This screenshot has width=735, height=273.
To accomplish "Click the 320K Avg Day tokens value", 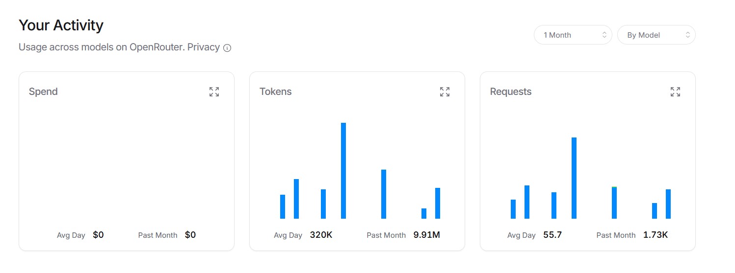I will (321, 235).
